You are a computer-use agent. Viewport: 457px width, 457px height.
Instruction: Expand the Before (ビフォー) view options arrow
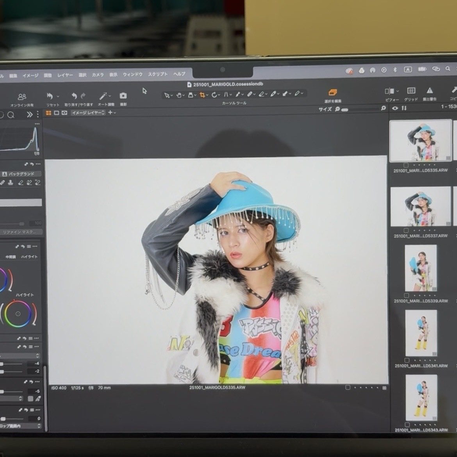click(398, 91)
